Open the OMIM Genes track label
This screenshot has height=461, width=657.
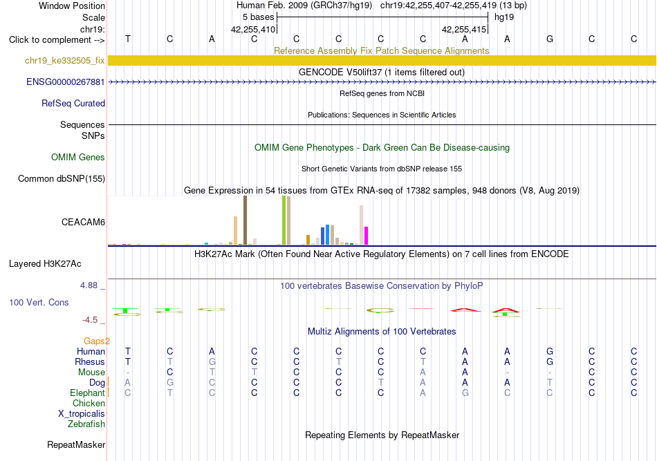[78, 158]
